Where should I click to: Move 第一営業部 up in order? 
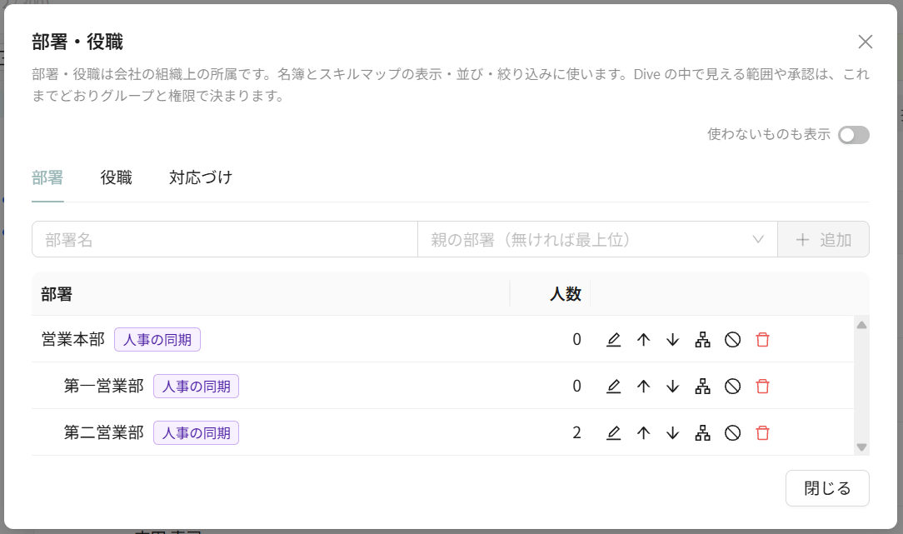tap(643, 387)
